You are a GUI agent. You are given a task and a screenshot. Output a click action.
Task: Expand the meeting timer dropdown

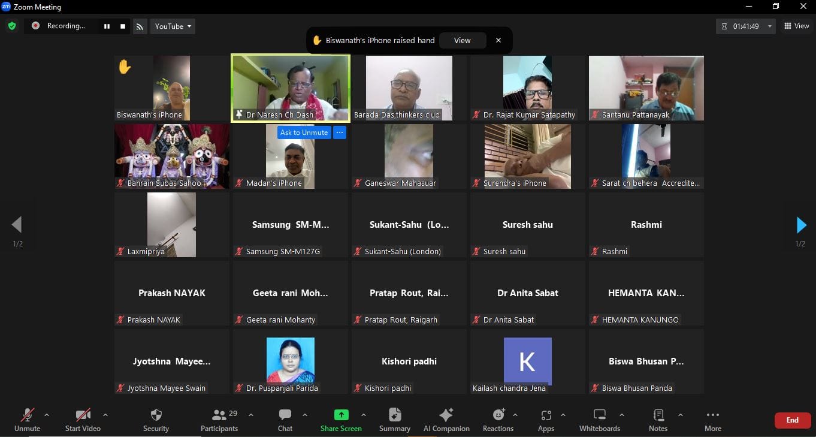(770, 26)
